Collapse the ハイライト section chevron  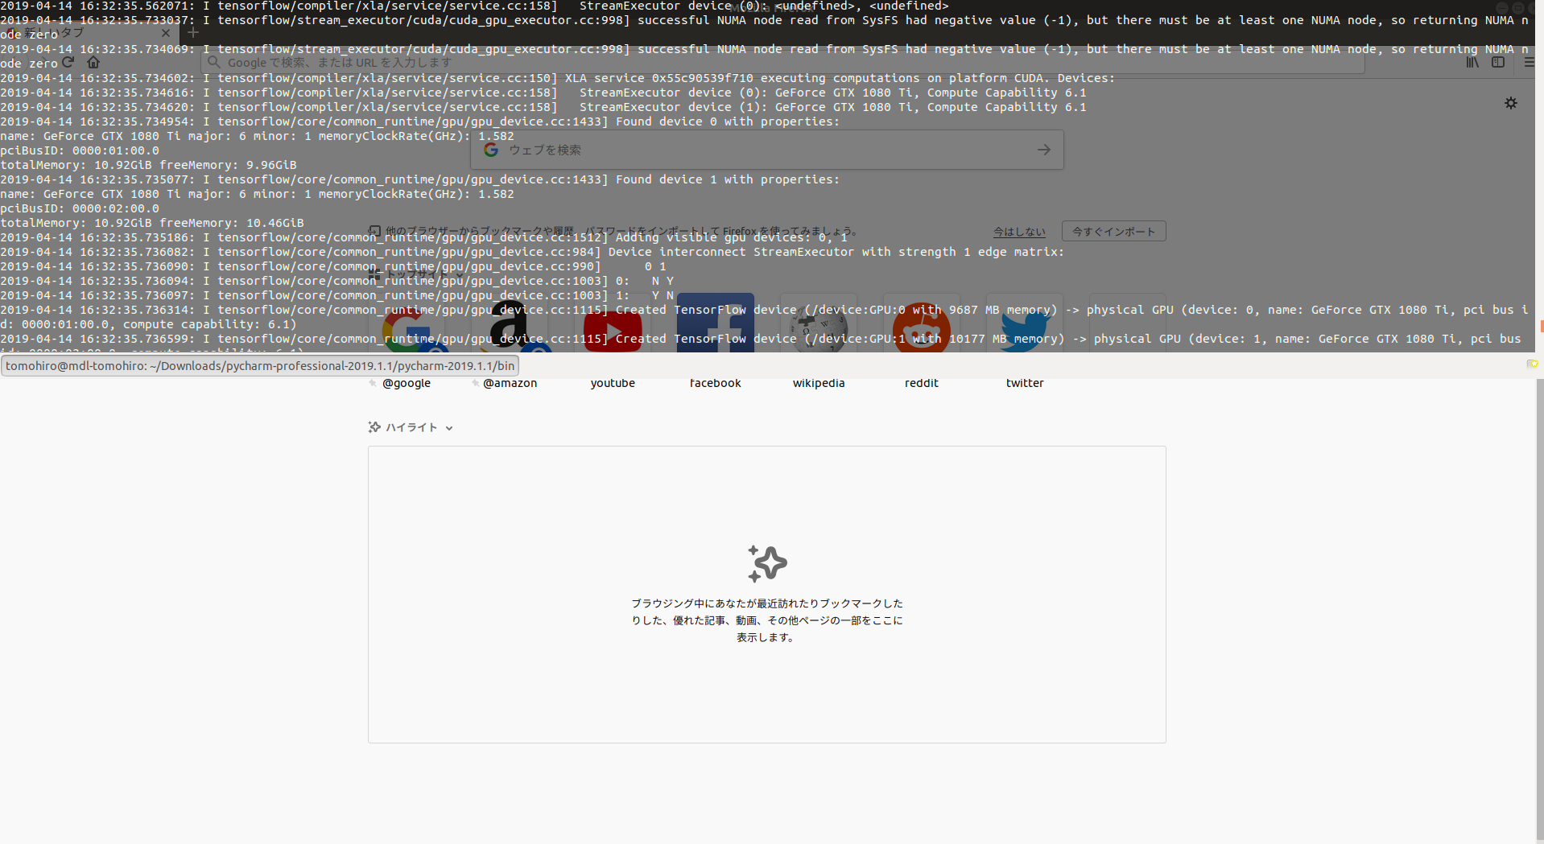[449, 428]
